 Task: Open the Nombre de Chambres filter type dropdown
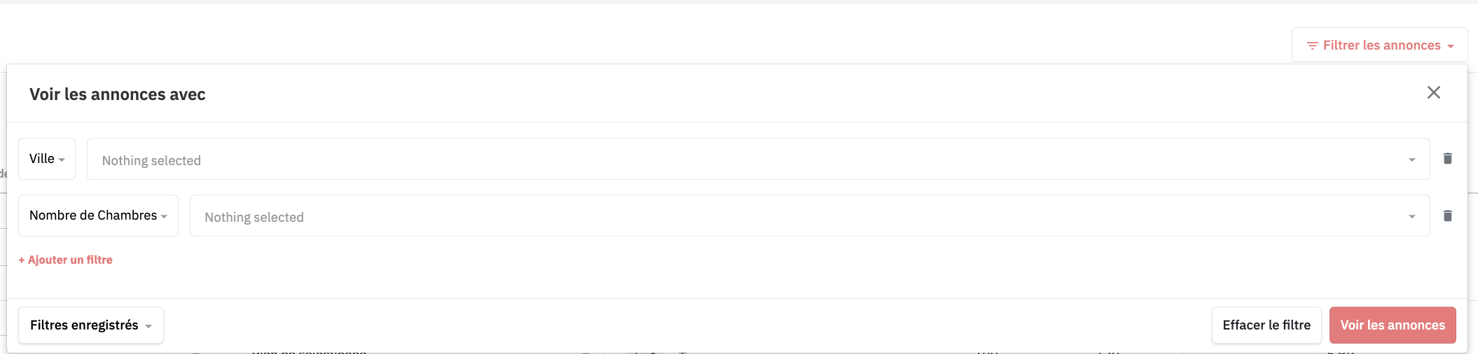98,215
